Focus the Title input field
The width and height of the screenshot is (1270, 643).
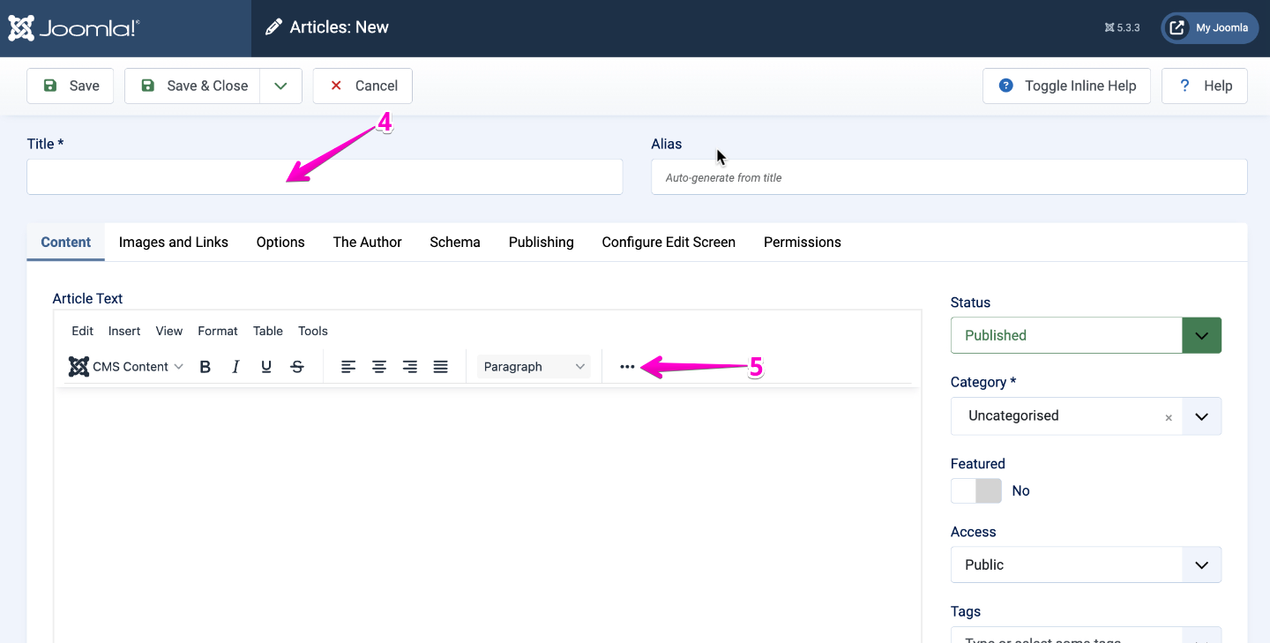(325, 177)
